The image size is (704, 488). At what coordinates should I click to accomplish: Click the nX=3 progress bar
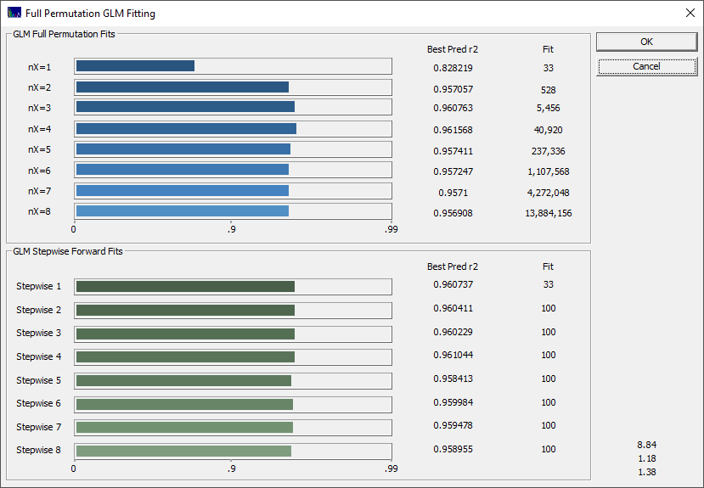(233, 107)
